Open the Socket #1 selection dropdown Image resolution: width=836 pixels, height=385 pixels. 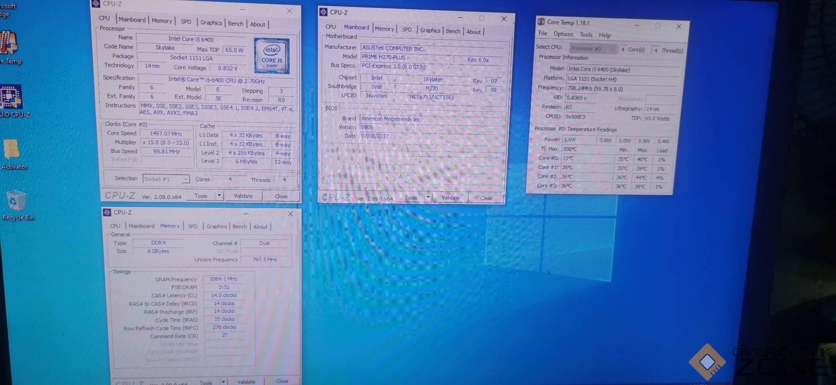coord(166,179)
